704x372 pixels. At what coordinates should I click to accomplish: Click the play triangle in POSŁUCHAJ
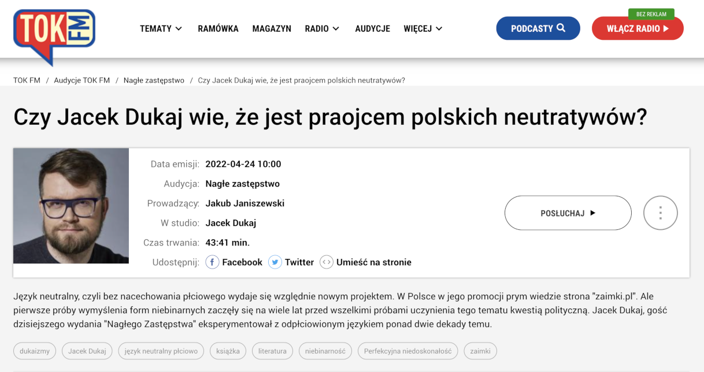coord(592,213)
